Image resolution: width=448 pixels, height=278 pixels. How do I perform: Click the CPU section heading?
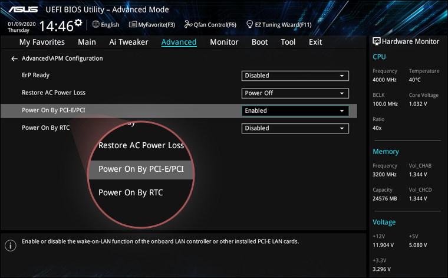coord(379,57)
